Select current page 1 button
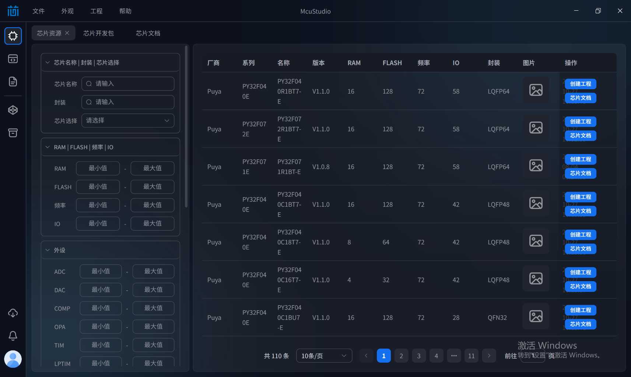This screenshot has height=377, width=631. (384, 356)
